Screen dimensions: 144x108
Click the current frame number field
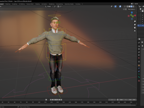pyautogui.click(x=112, y=100)
